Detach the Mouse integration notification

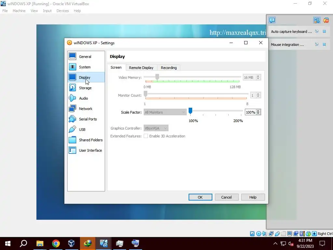click(317, 44)
